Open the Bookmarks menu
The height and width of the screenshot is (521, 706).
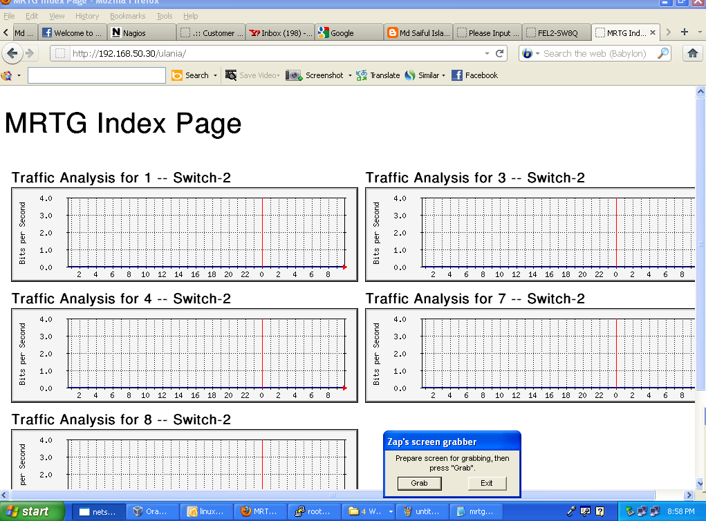pyautogui.click(x=127, y=16)
